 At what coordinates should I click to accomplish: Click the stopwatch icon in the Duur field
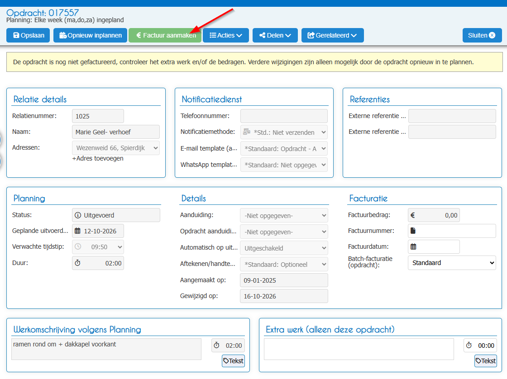coord(77,263)
